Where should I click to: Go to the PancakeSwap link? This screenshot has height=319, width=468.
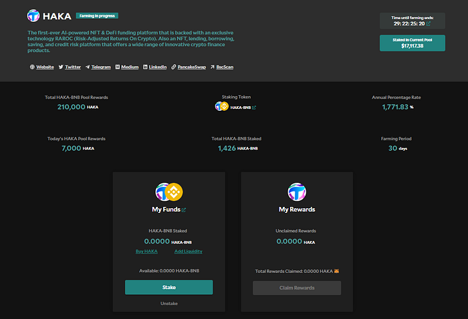click(189, 67)
